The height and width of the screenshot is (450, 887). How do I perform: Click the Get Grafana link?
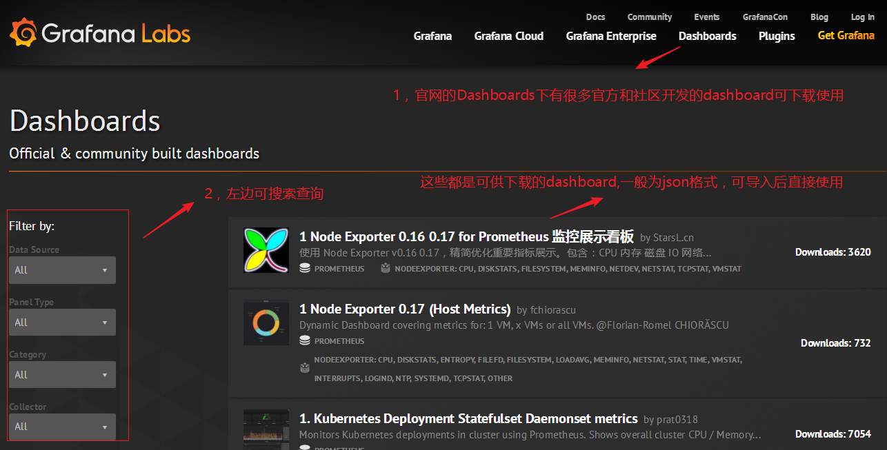846,36
